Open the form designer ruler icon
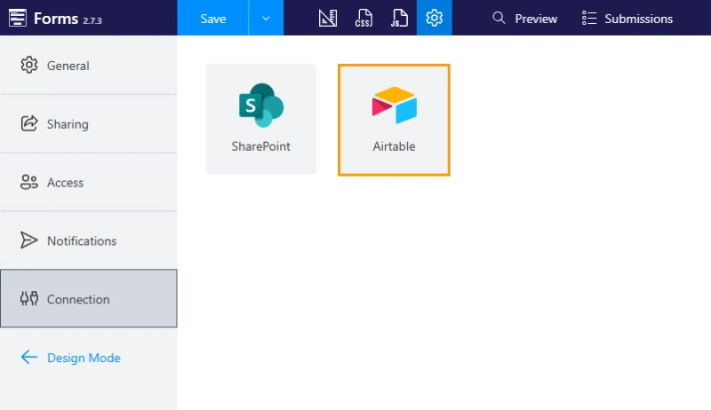711x410 pixels. click(x=328, y=18)
